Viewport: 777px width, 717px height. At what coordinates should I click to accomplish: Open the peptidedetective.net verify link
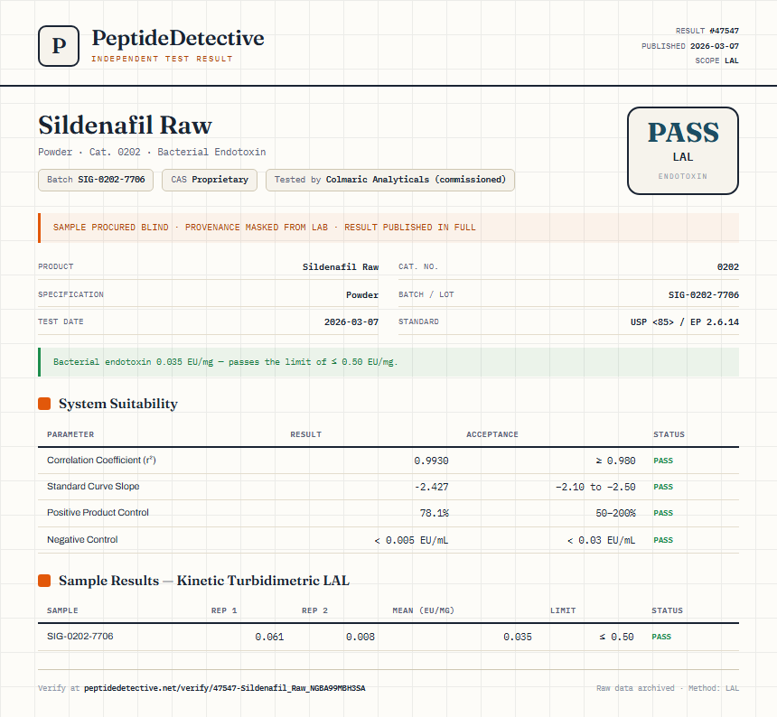[x=224, y=688]
